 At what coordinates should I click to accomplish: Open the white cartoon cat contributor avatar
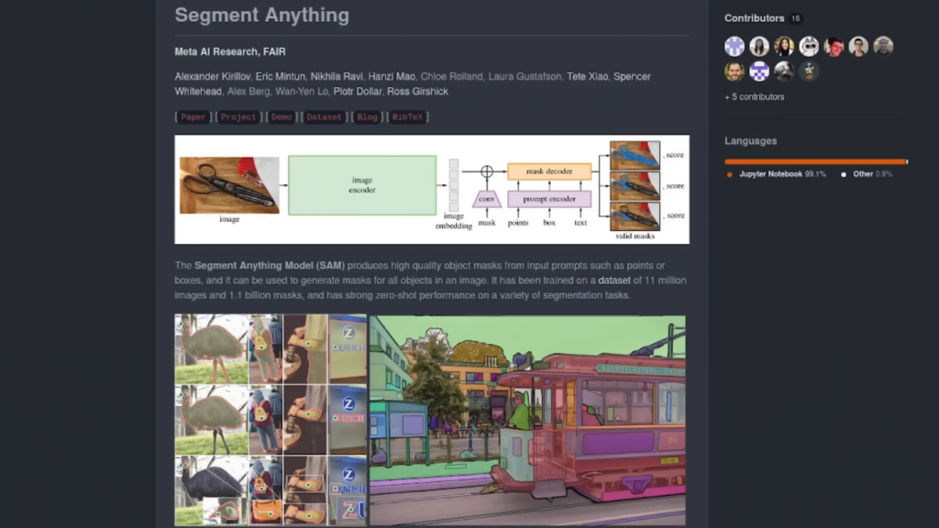tap(809, 47)
